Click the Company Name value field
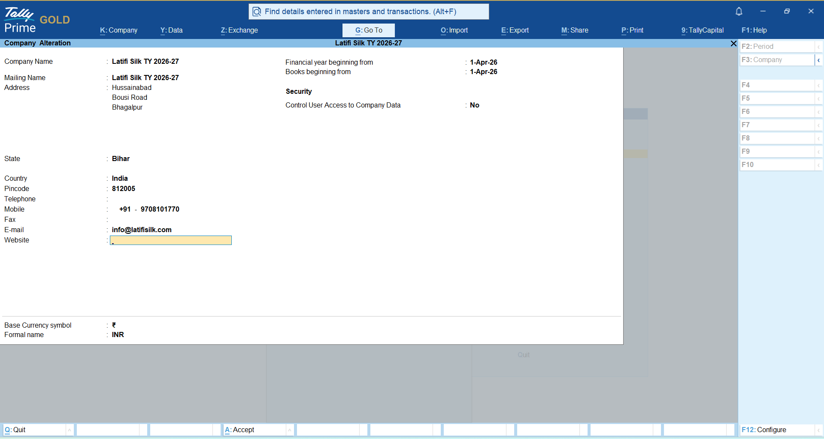The width and height of the screenshot is (824, 439). tap(145, 62)
